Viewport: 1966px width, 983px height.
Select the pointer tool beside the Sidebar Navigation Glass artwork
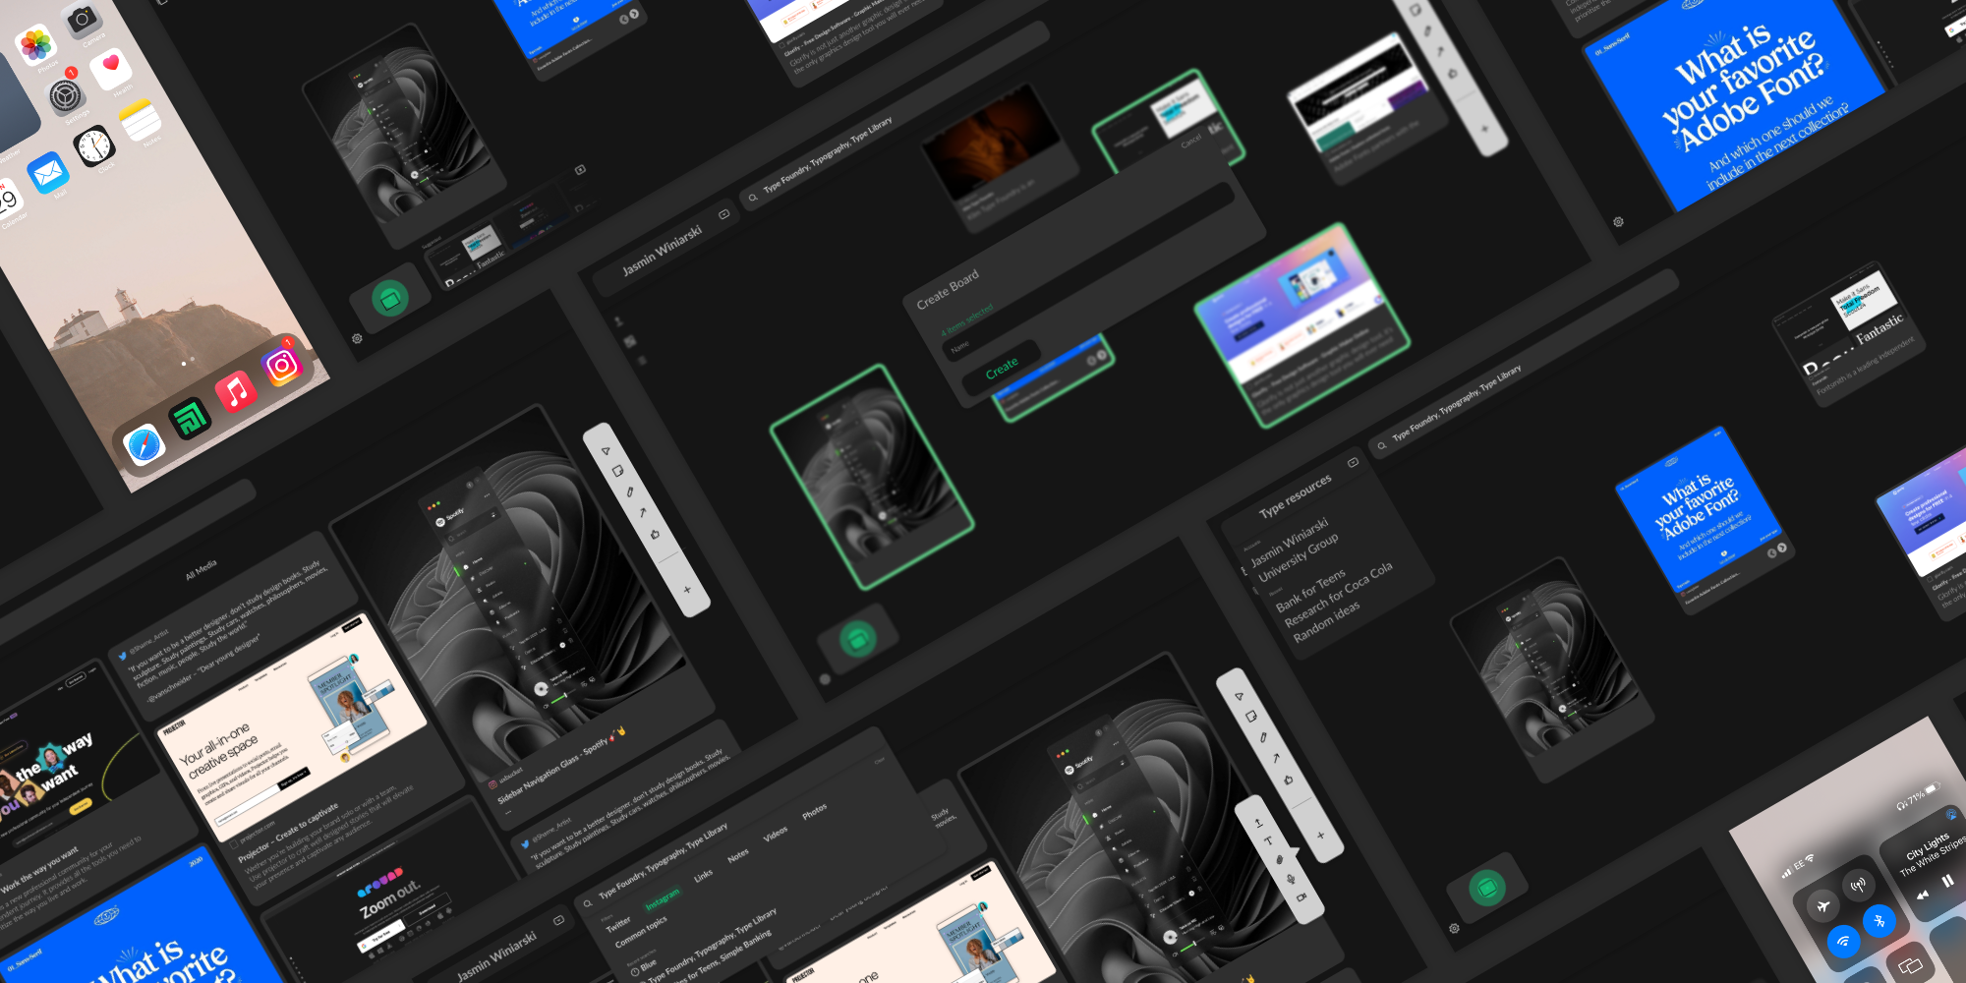pos(606,451)
